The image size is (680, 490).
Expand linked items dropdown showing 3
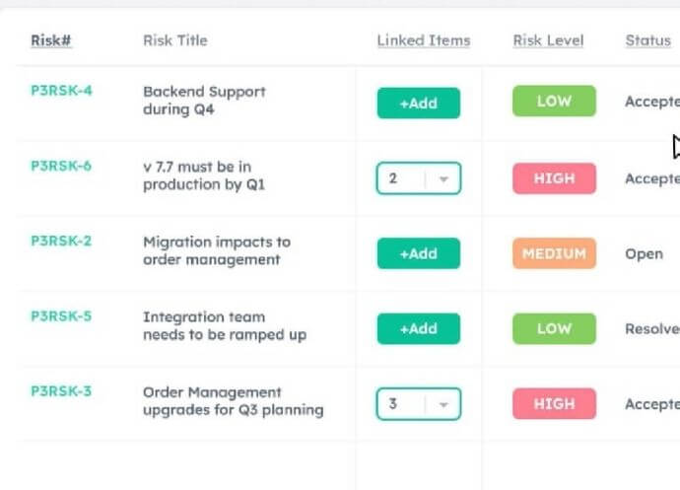click(404, 403)
